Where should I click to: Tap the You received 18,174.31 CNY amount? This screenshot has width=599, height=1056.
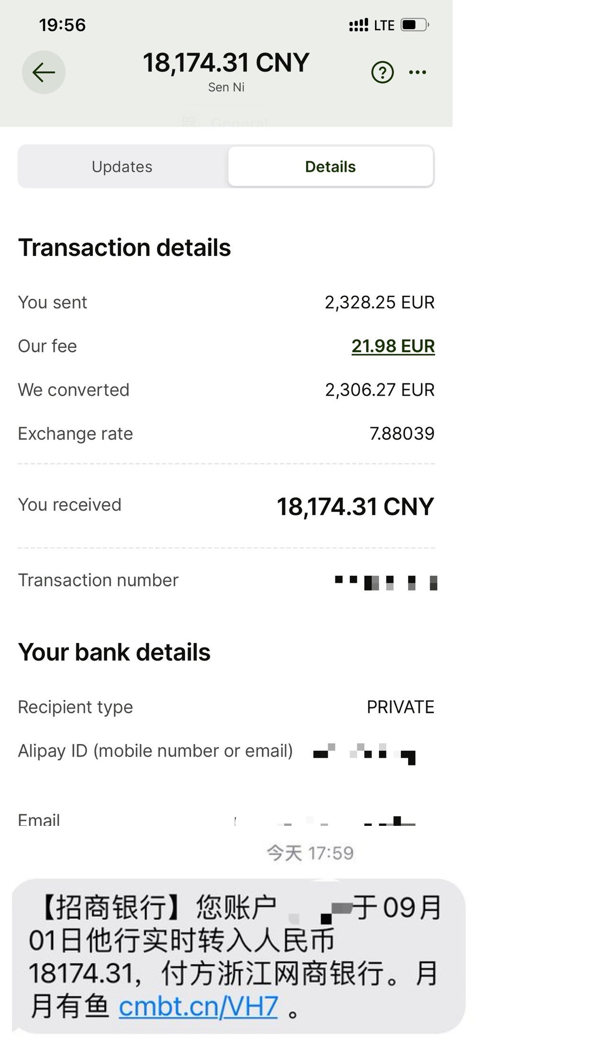(355, 506)
